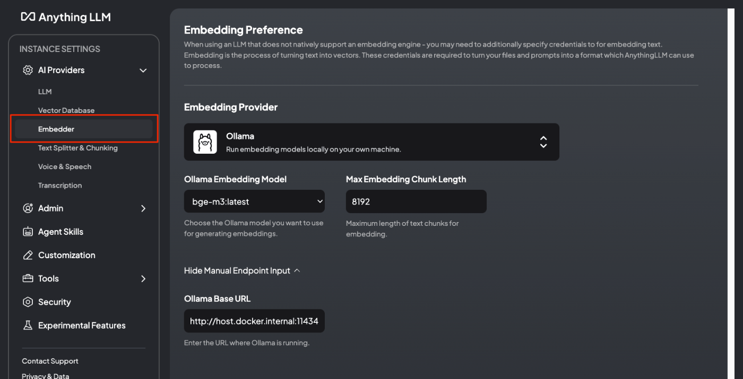Open Vector Database settings
Image resolution: width=743 pixels, height=379 pixels.
point(66,110)
